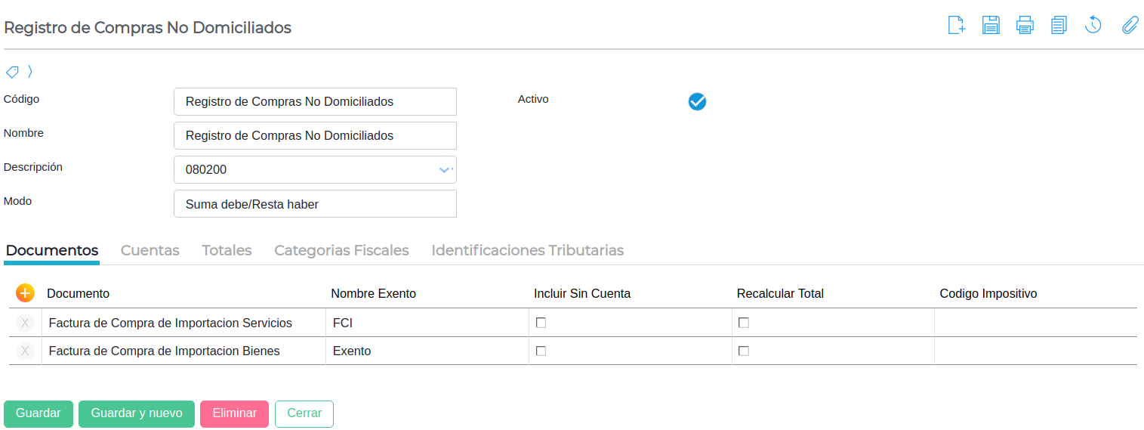1144x430 pixels.
Task: Click the duplicate record icon
Action: (1059, 25)
